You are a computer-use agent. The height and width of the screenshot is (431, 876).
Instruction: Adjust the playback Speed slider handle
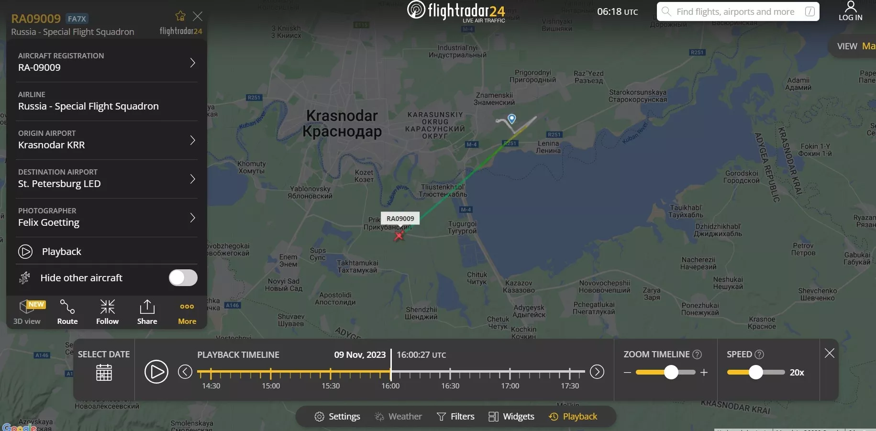pos(755,372)
